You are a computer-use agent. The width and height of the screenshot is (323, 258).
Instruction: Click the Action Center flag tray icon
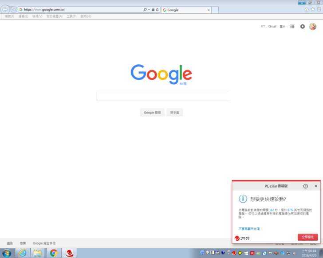[x=271, y=253]
